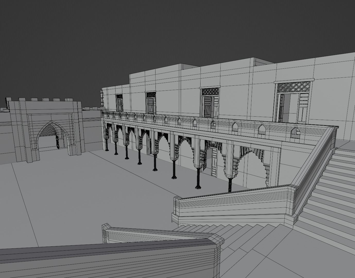Select the nearest dark column of the arcade
The image size is (355, 278).
tap(230, 185)
